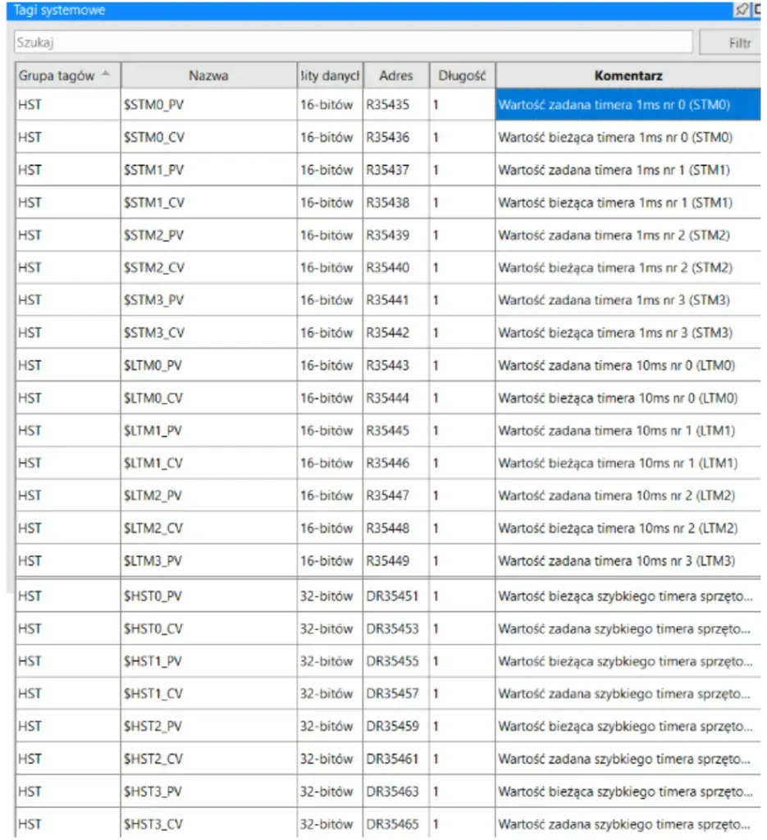The height and width of the screenshot is (840, 767).
Task: Select the $STM3_CV tag name
Action: (154, 333)
